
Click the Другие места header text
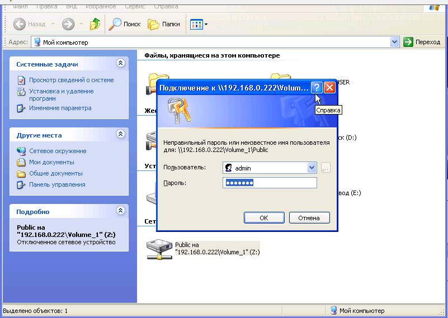click(39, 135)
